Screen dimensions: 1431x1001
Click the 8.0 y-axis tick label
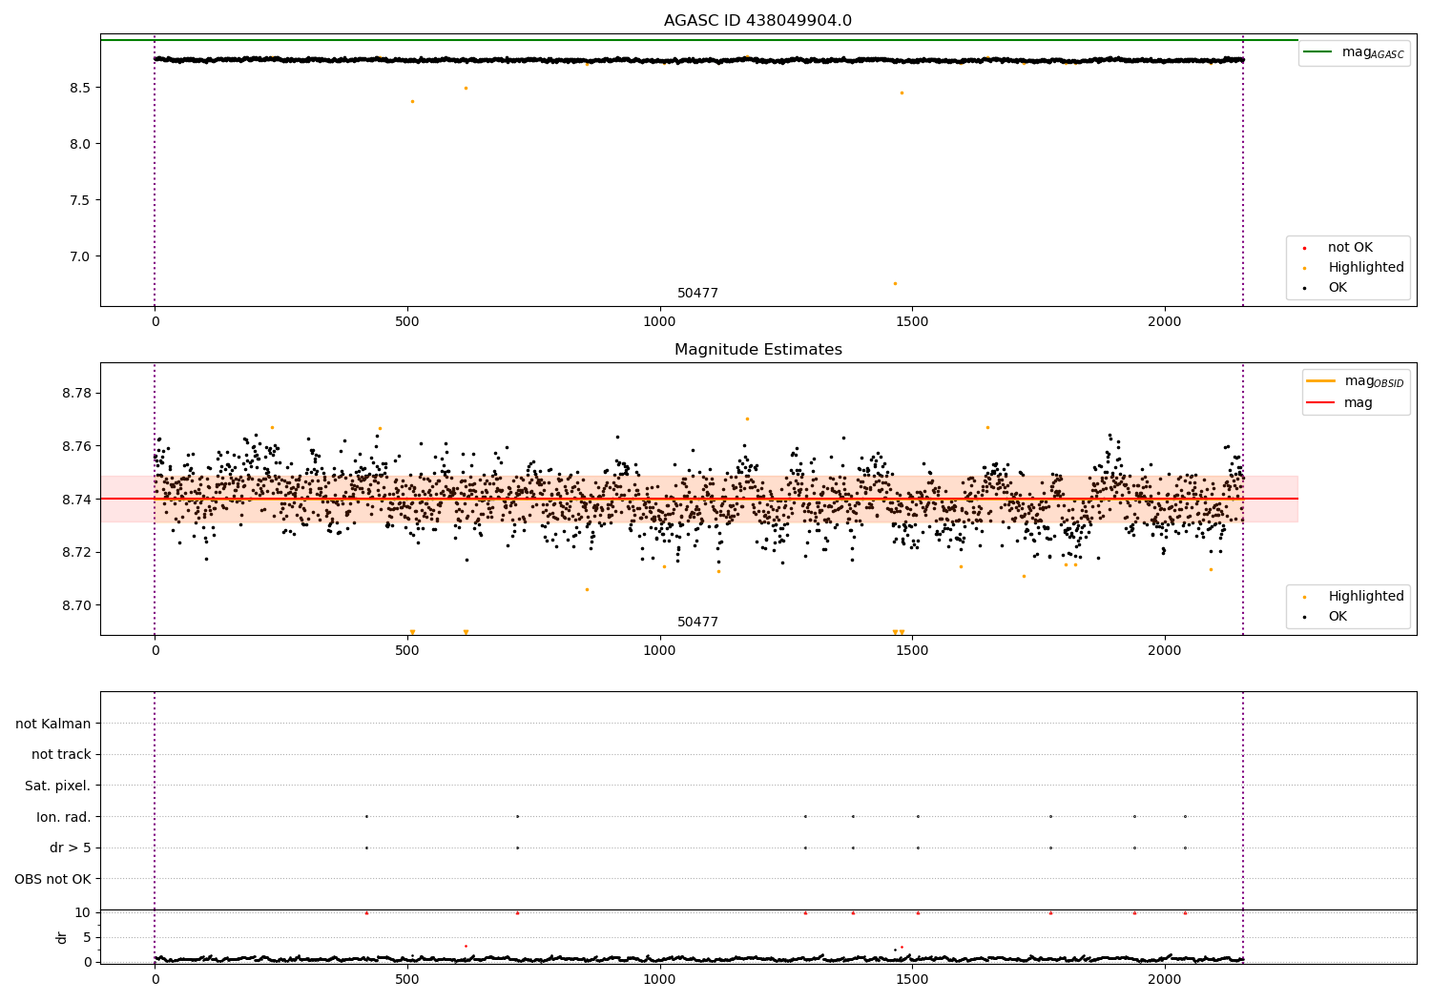tap(80, 144)
